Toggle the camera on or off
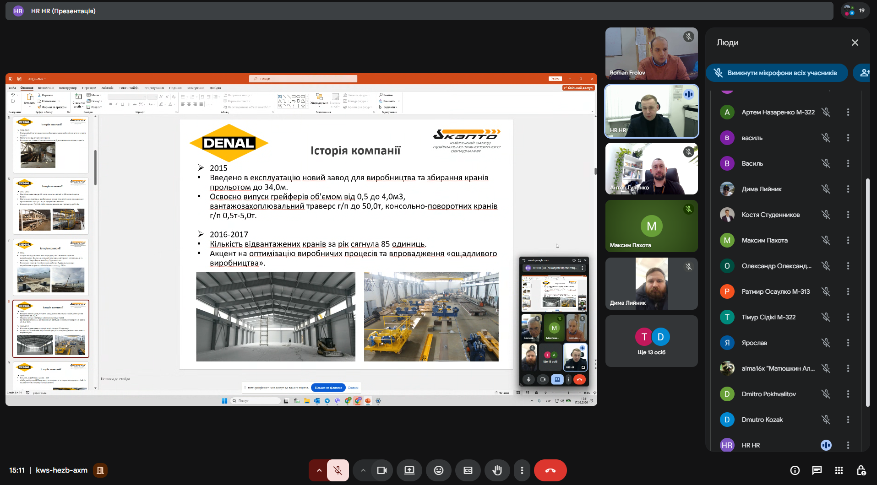Viewport: 877px width, 485px height. pos(381,470)
